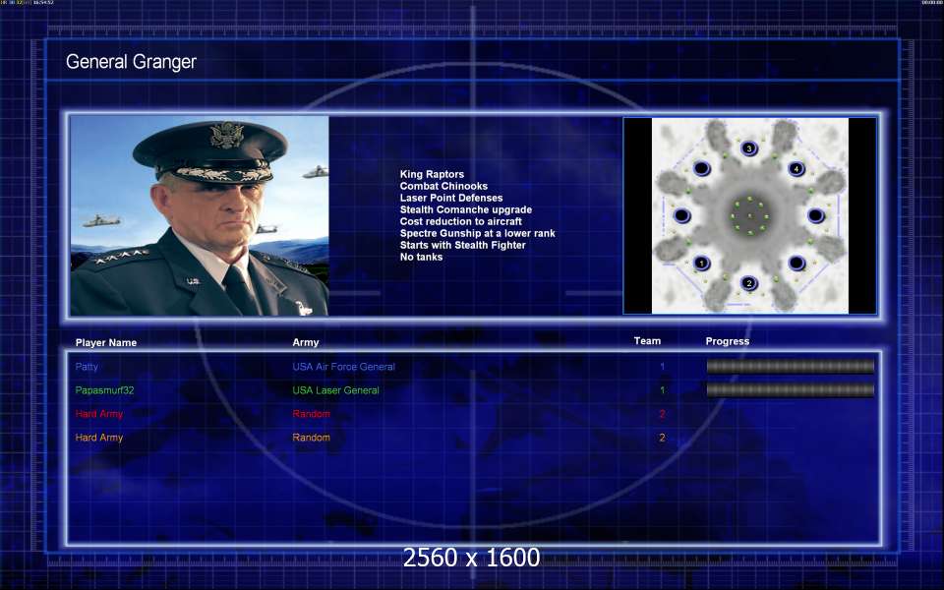Click the Progress column header

728,341
